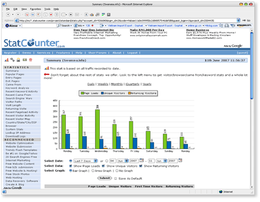
Task: Open the Monthly stats link
Action: (117, 84)
